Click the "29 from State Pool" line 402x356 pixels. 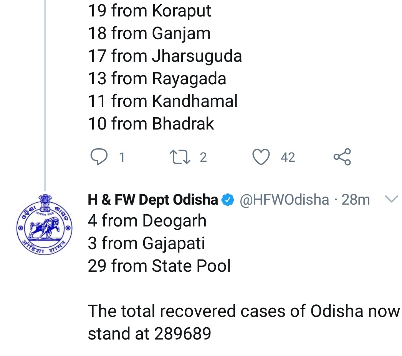pos(159,266)
